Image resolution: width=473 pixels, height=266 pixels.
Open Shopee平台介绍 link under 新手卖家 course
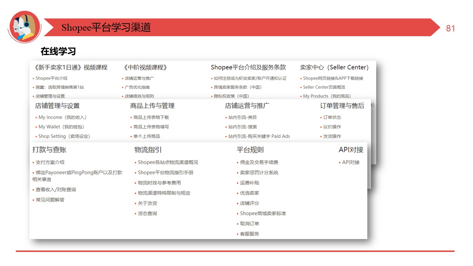(51, 78)
